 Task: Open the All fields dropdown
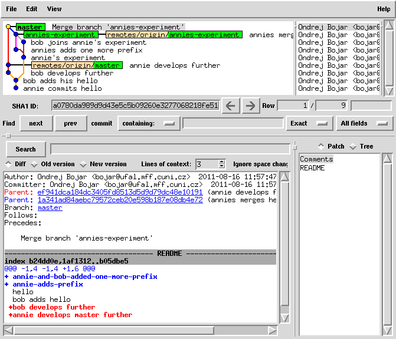(x=364, y=123)
